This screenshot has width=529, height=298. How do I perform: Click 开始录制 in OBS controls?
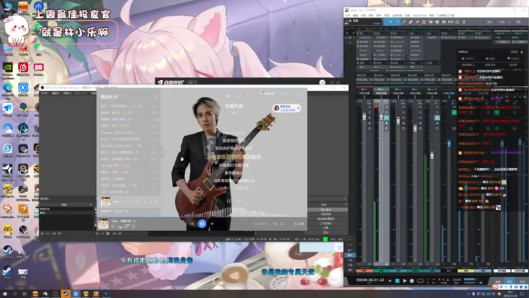(x=325, y=214)
